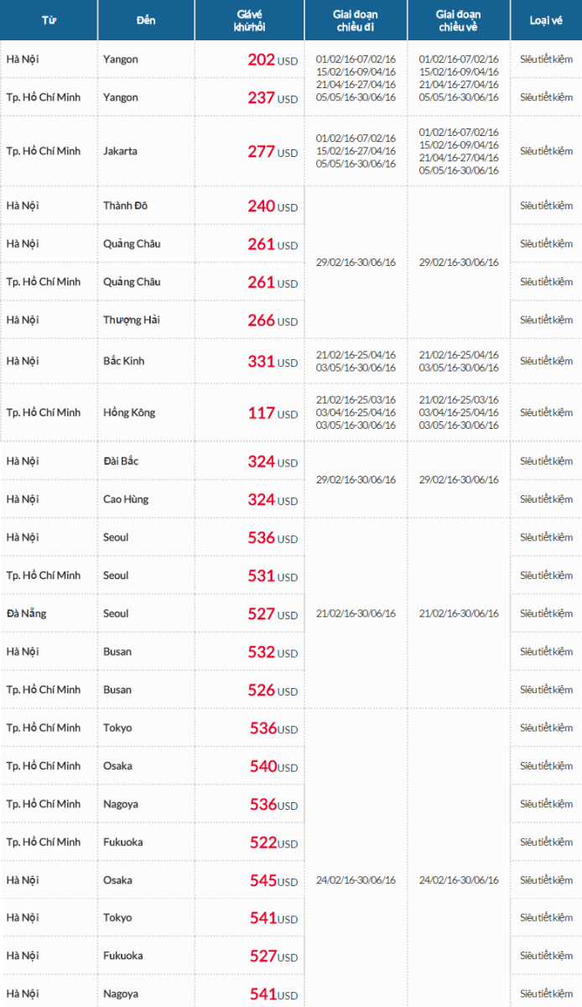Click "Siêu tiết kiệm" in the Bắc Kinh row
The height and width of the screenshot is (1007, 582).
[546, 361]
